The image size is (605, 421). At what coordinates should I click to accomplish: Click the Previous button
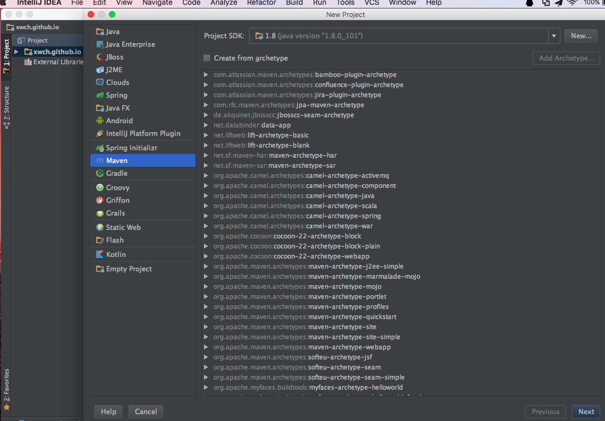(x=545, y=411)
